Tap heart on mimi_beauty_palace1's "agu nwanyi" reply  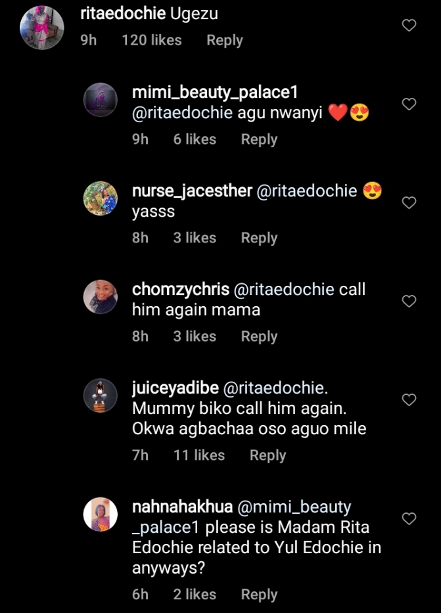409,104
